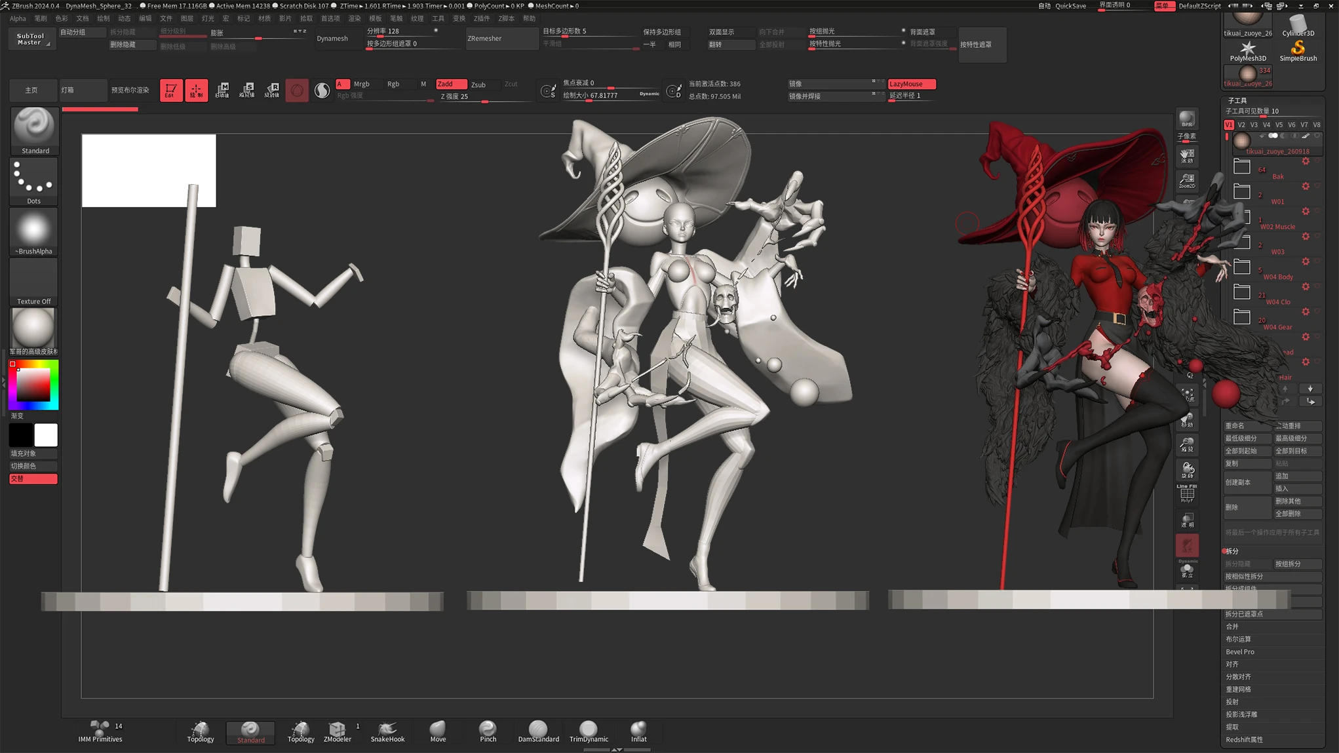Expand the W04 Gear subtool folder

tap(1241, 317)
